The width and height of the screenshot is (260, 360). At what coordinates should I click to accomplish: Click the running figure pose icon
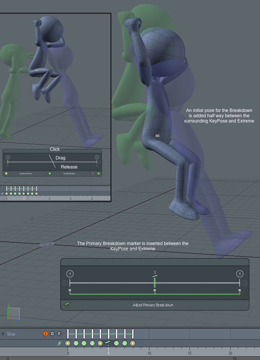tap(59, 343)
